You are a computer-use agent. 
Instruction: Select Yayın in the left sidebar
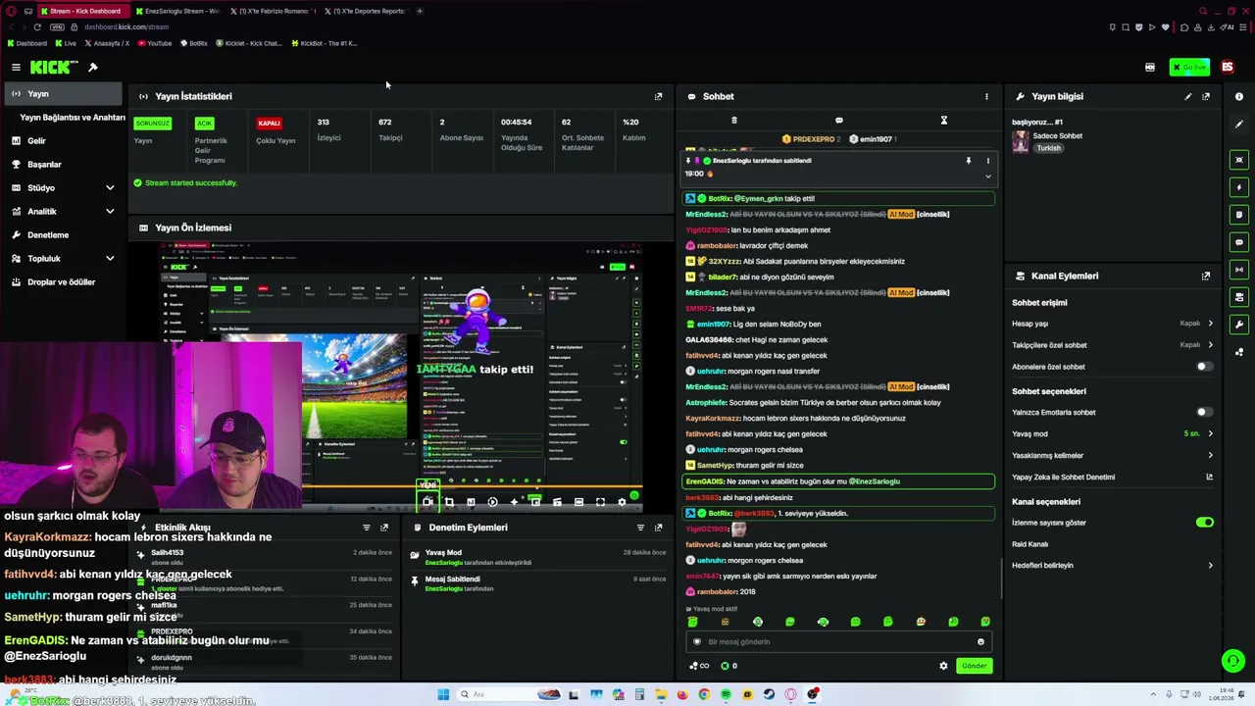coord(63,94)
